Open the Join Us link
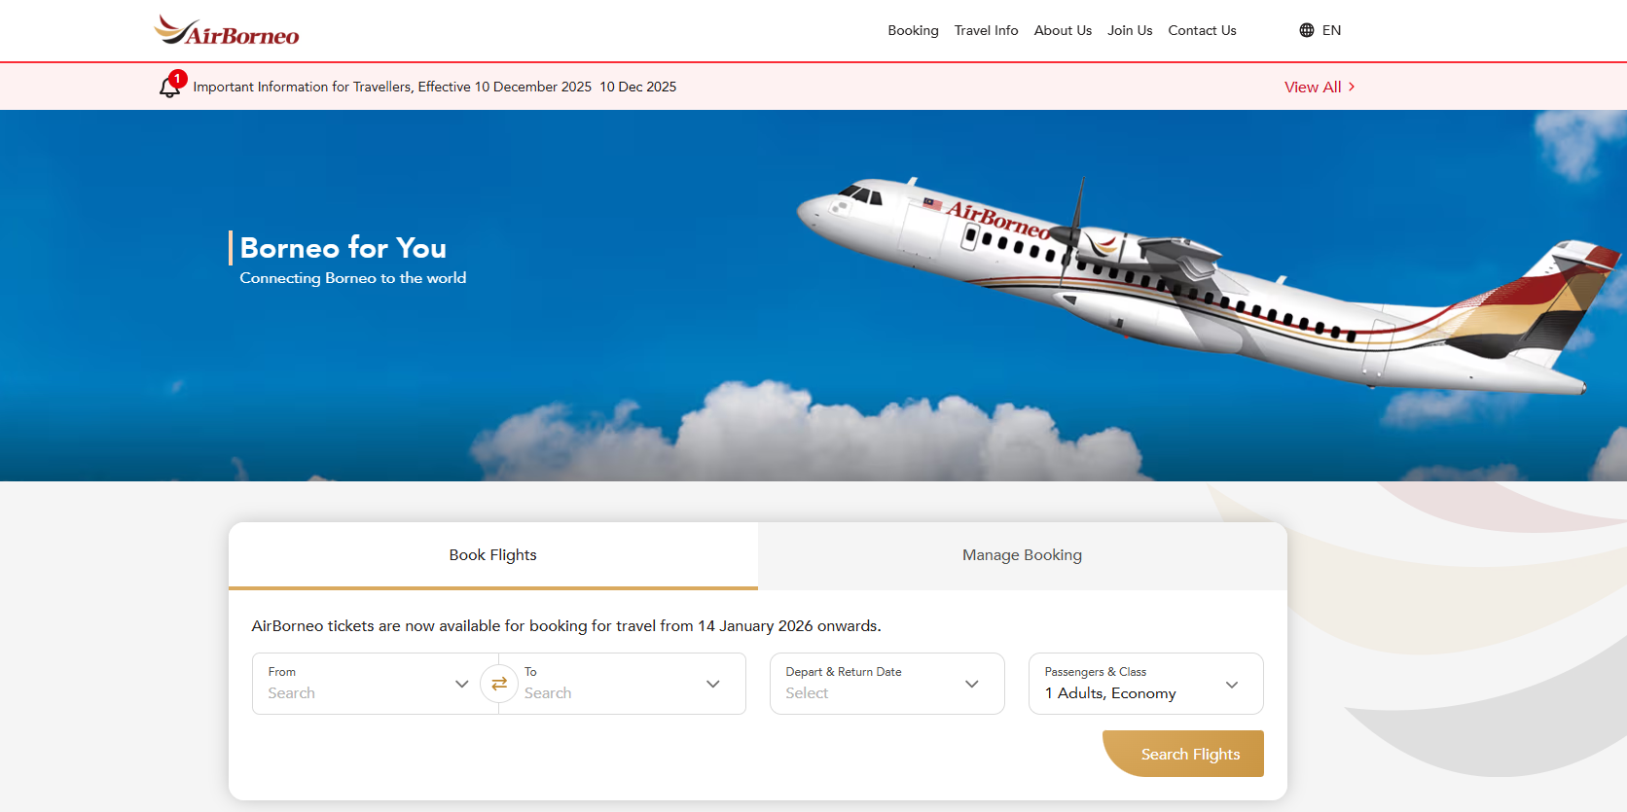1627x812 pixels. click(x=1130, y=30)
